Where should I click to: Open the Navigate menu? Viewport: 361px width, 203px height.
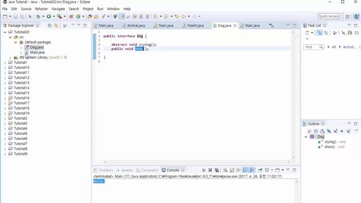(58, 9)
